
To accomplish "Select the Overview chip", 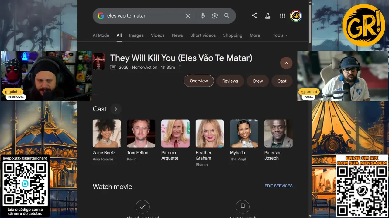I will click(199, 81).
